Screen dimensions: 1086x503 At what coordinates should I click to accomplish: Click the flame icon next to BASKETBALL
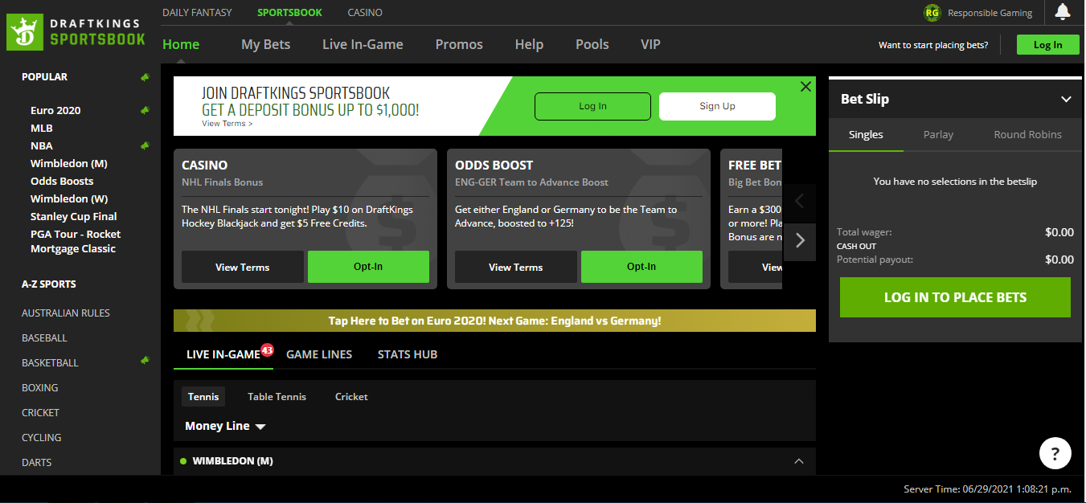145,361
